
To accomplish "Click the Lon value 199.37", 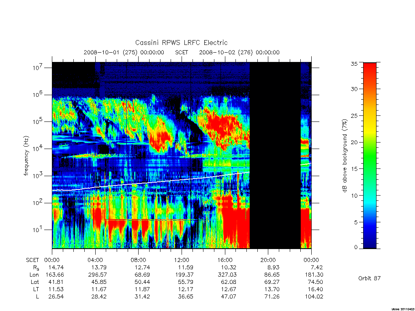I will point(184,275).
